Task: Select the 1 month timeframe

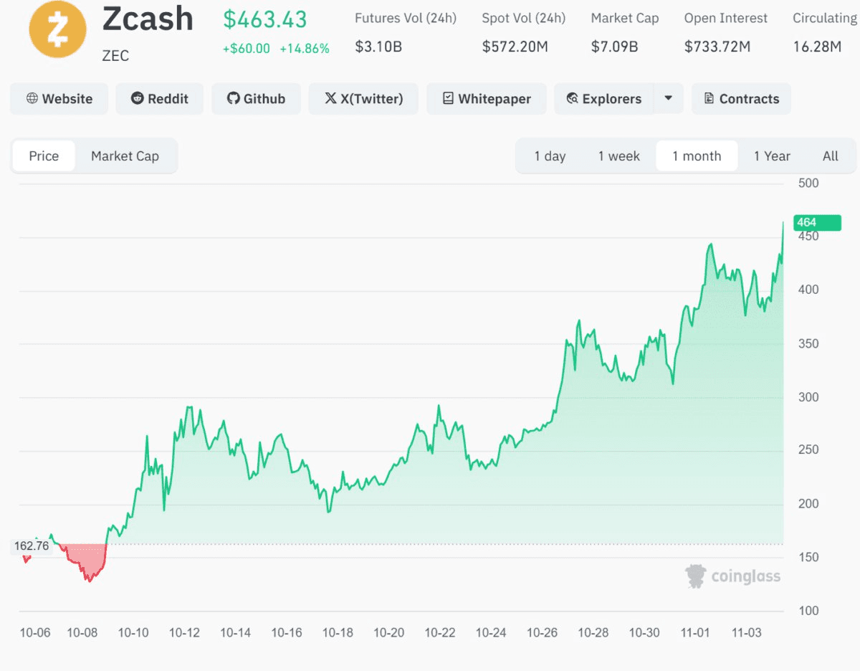Action: coord(697,156)
